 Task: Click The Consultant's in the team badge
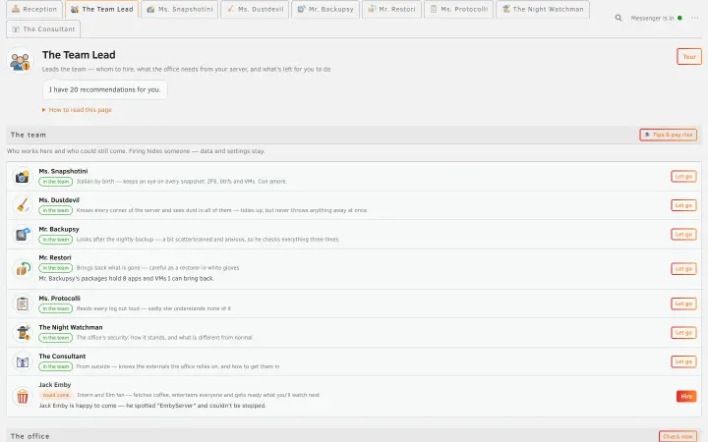click(56, 366)
